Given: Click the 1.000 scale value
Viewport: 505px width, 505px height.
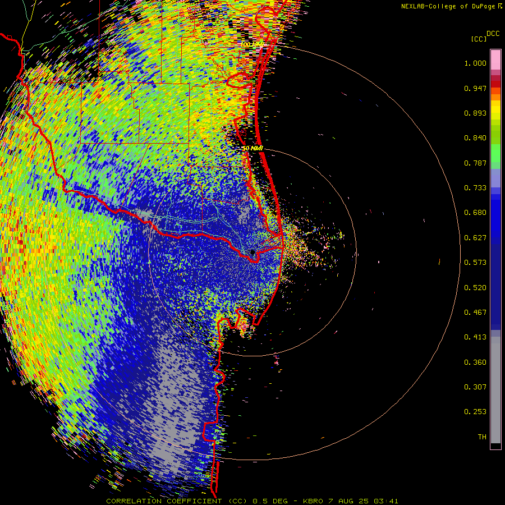Looking at the screenshot, I should click(475, 63).
